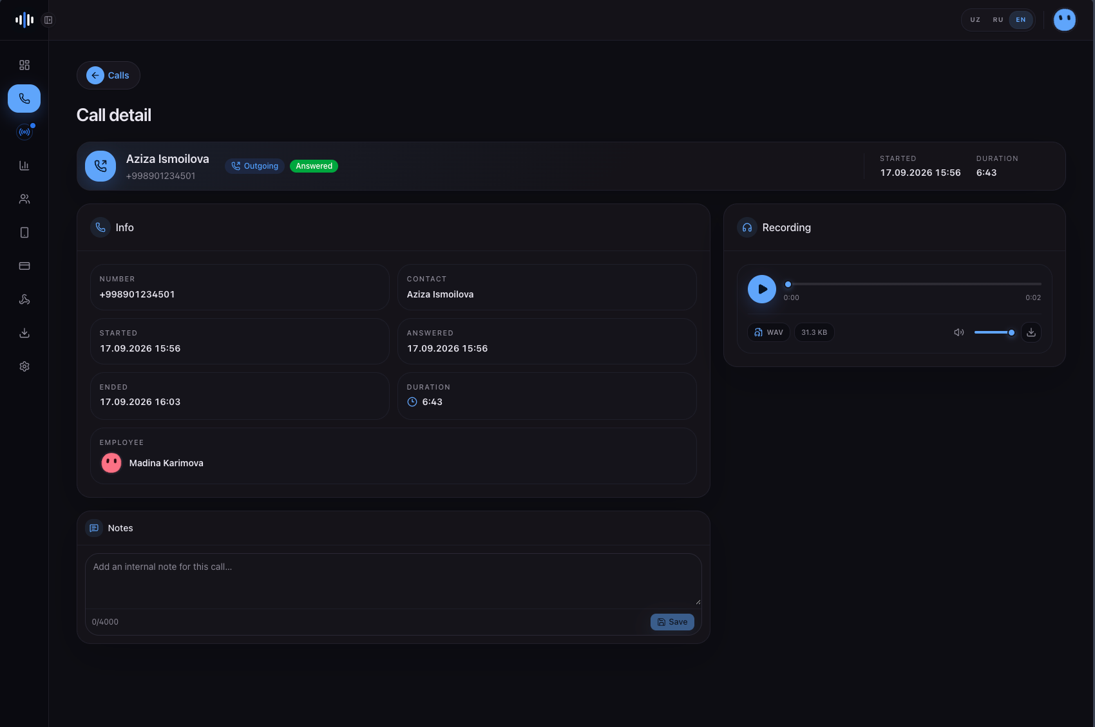
Task: Open the webhook integrations sidebar icon
Action: pos(24,299)
